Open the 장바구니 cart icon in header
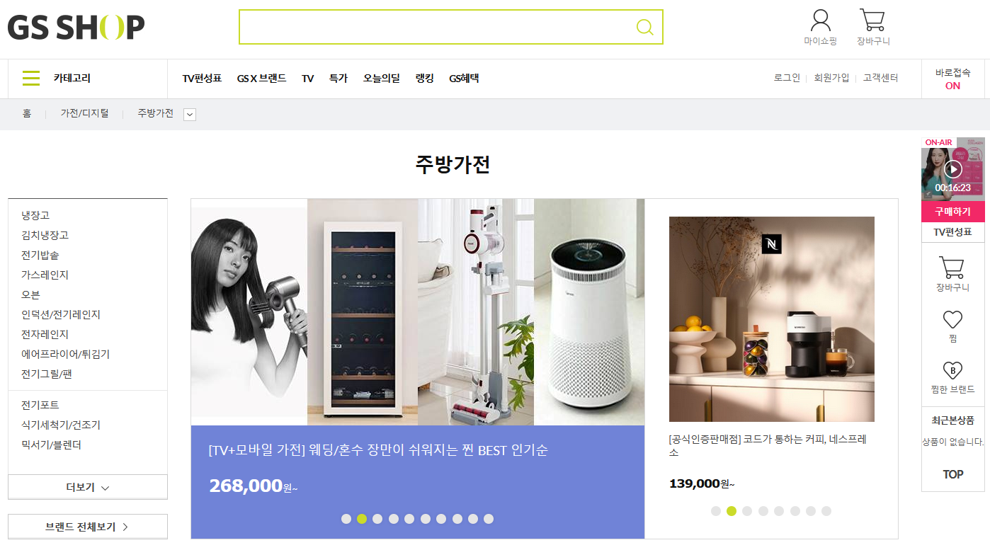This screenshot has height=550, width=990. (x=872, y=20)
